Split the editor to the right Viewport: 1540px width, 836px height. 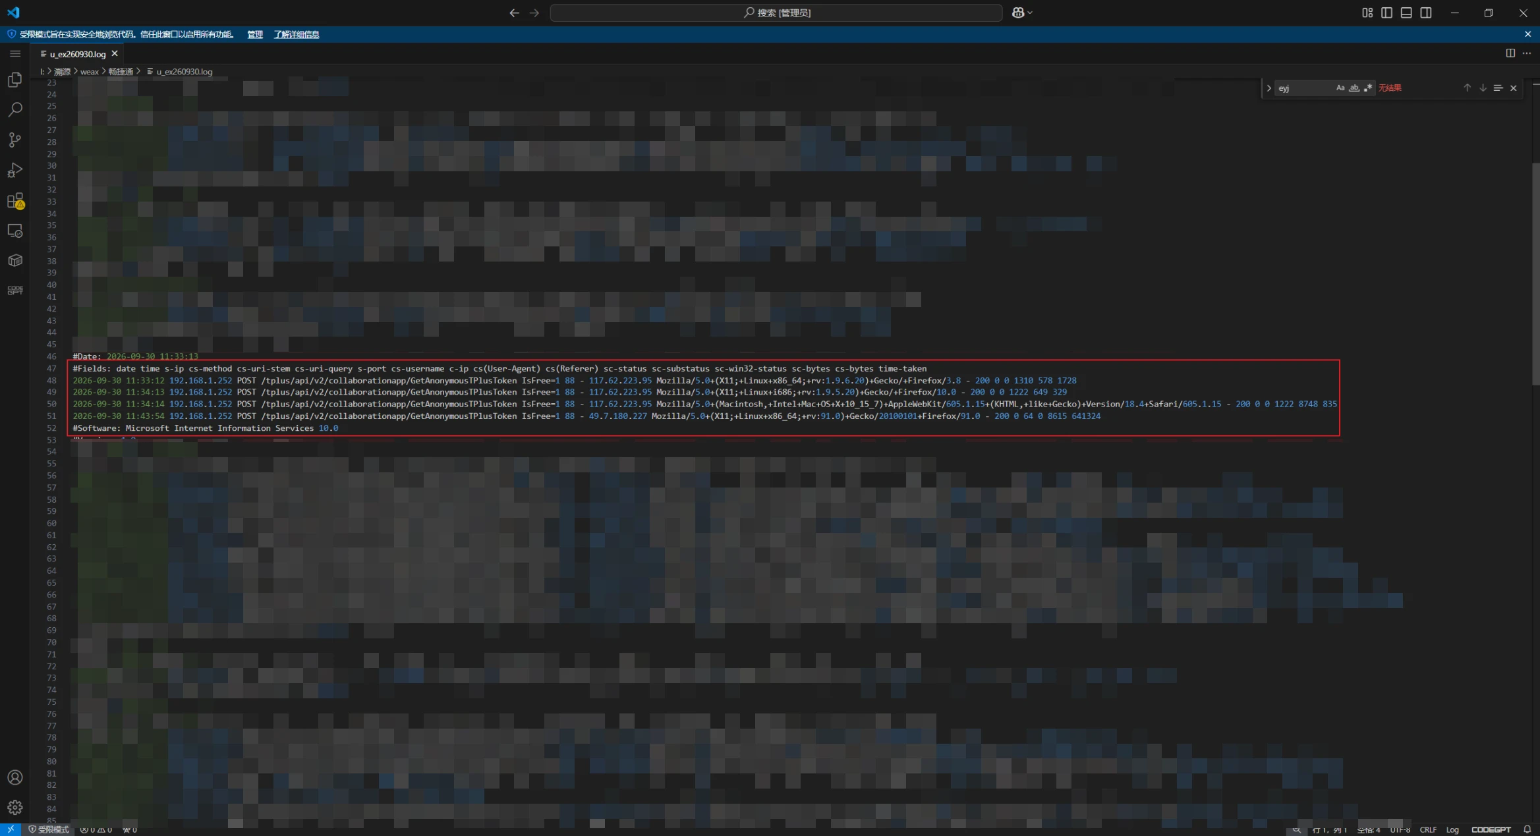pyautogui.click(x=1510, y=53)
